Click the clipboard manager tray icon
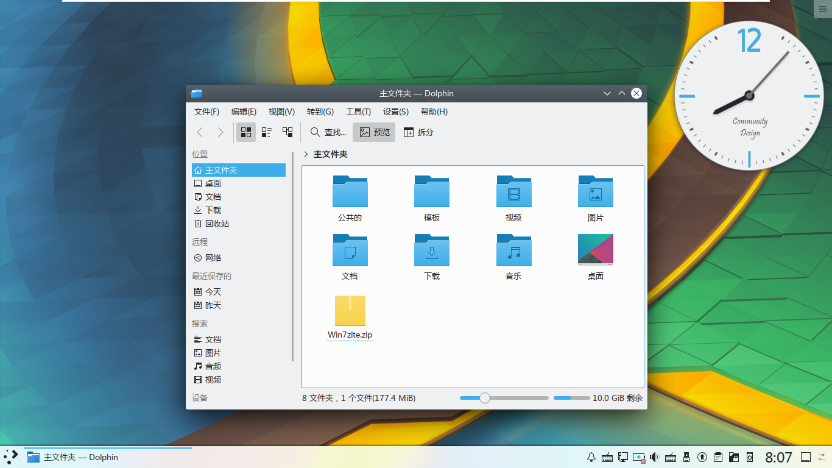Image resolution: width=832 pixels, height=468 pixels. [x=717, y=457]
